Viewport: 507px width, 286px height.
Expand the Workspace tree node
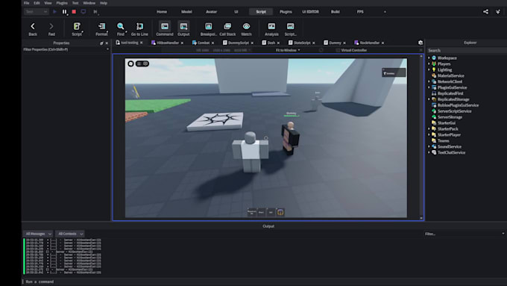click(429, 58)
